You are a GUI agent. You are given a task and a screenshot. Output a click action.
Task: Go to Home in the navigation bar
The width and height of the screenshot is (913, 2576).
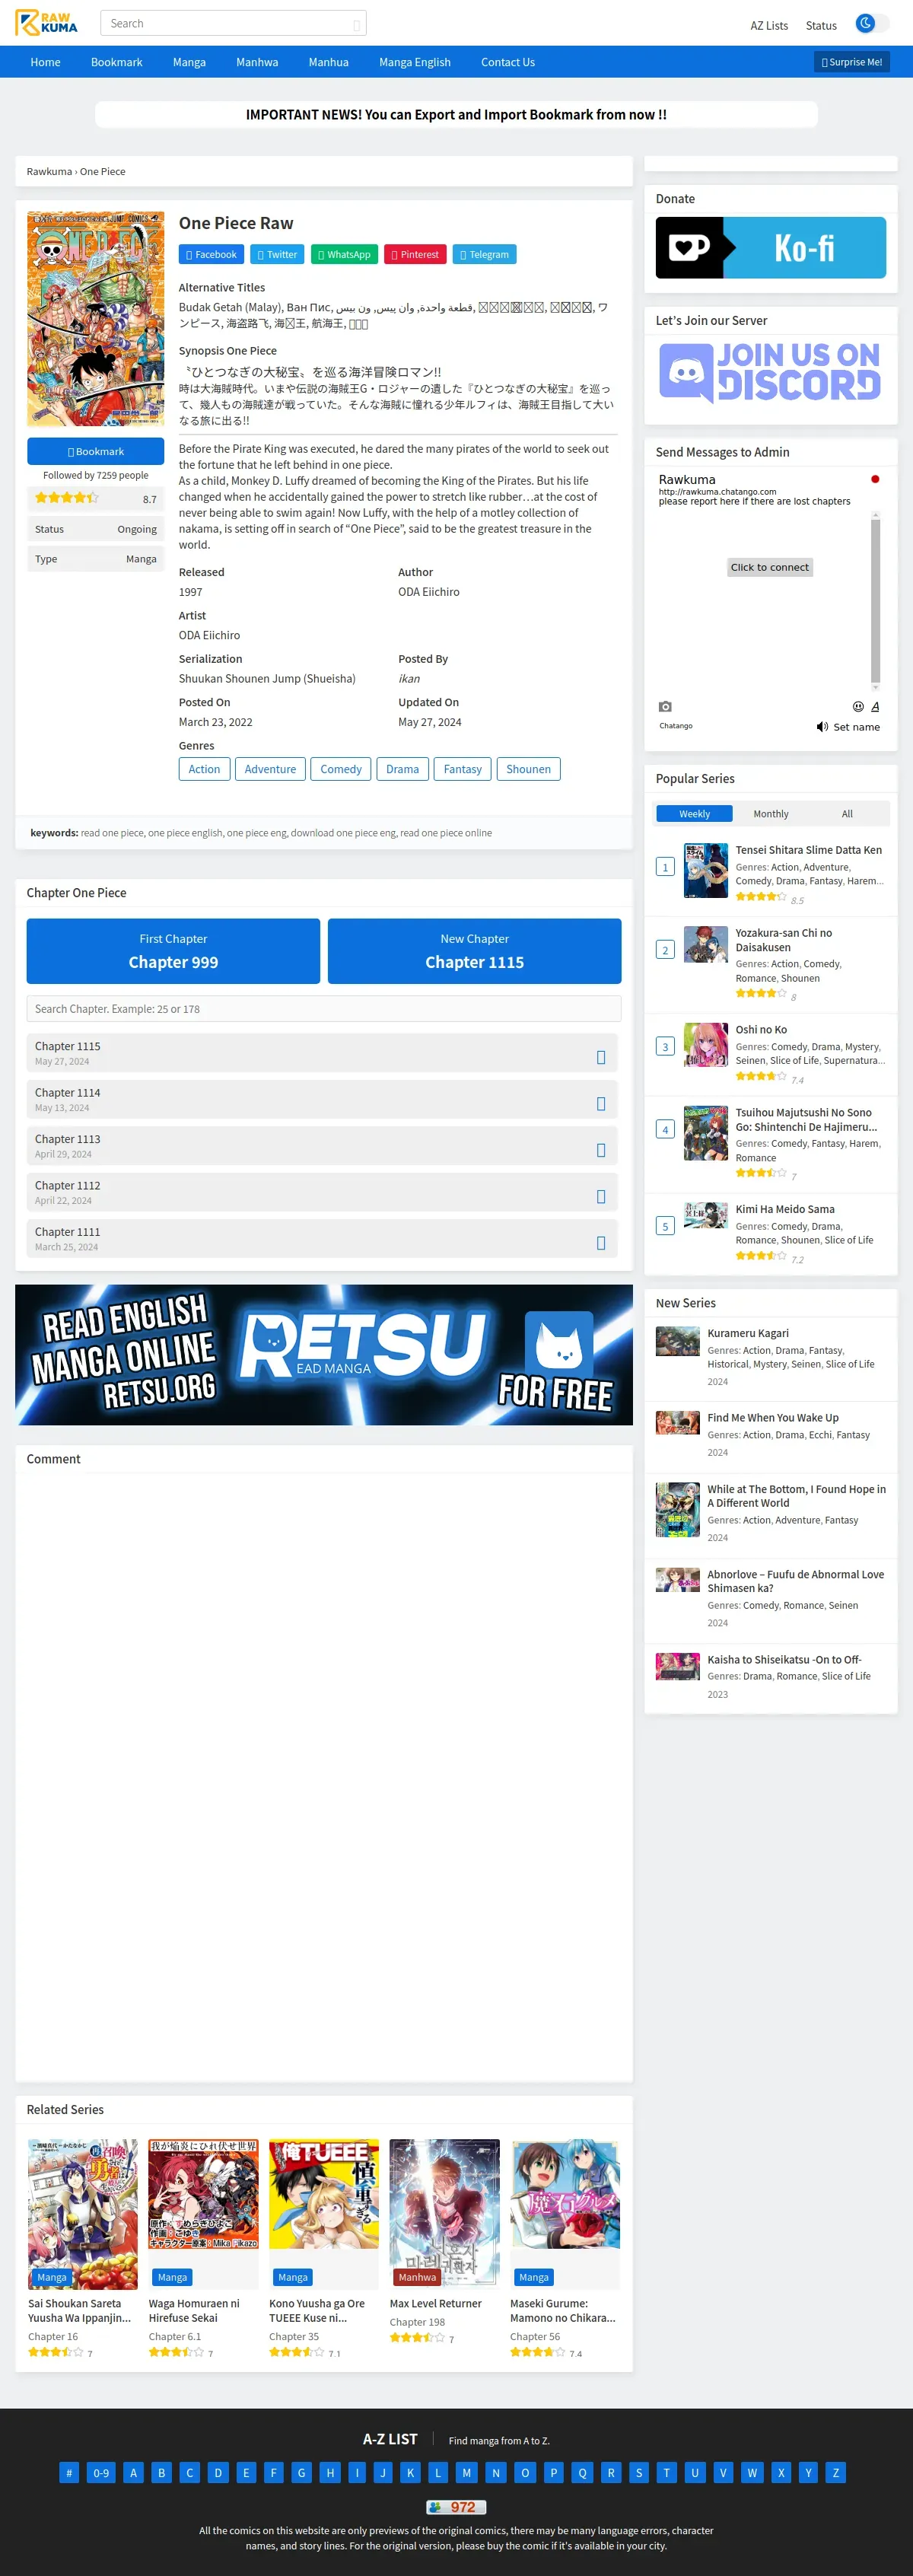45,62
